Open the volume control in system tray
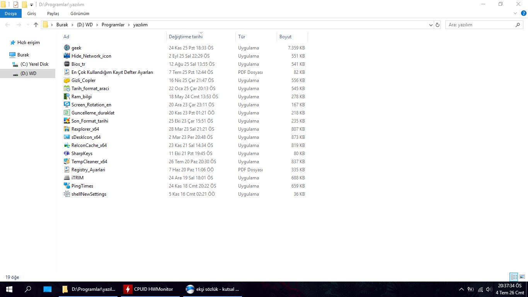This screenshot has height=297, width=528. [x=489, y=289]
